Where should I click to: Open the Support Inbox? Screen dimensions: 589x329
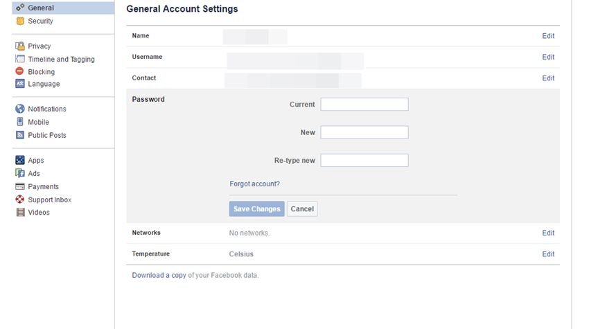click(x=50, y=199)
